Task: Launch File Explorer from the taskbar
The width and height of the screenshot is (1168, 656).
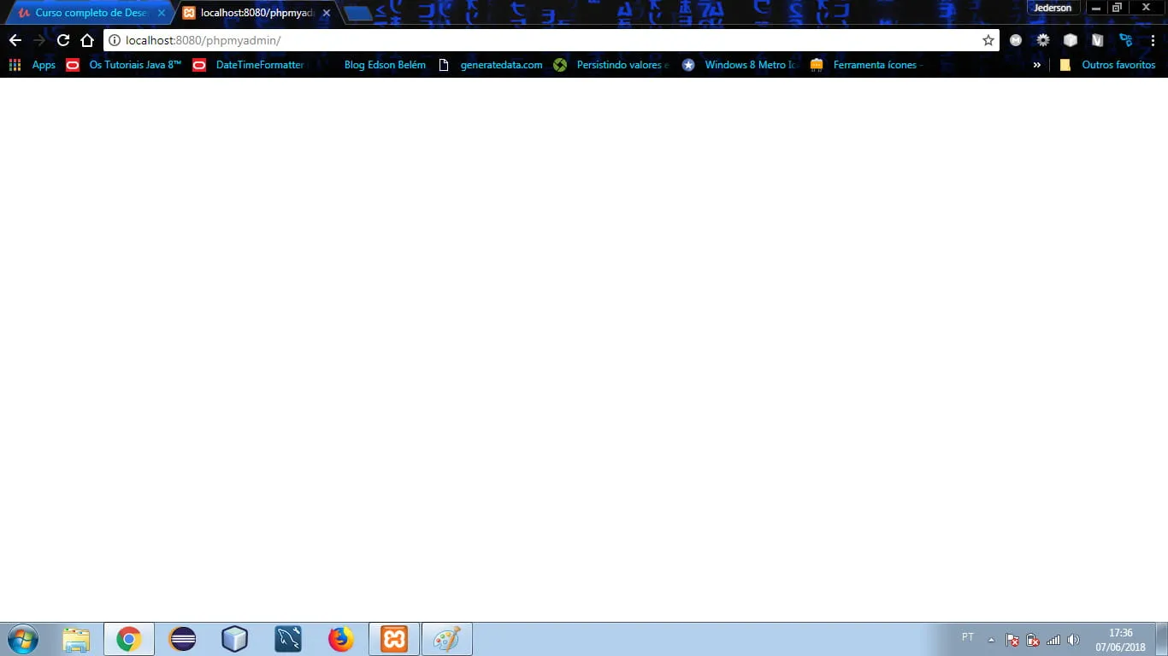Action: pyautogui.click(x=76, y=639)
